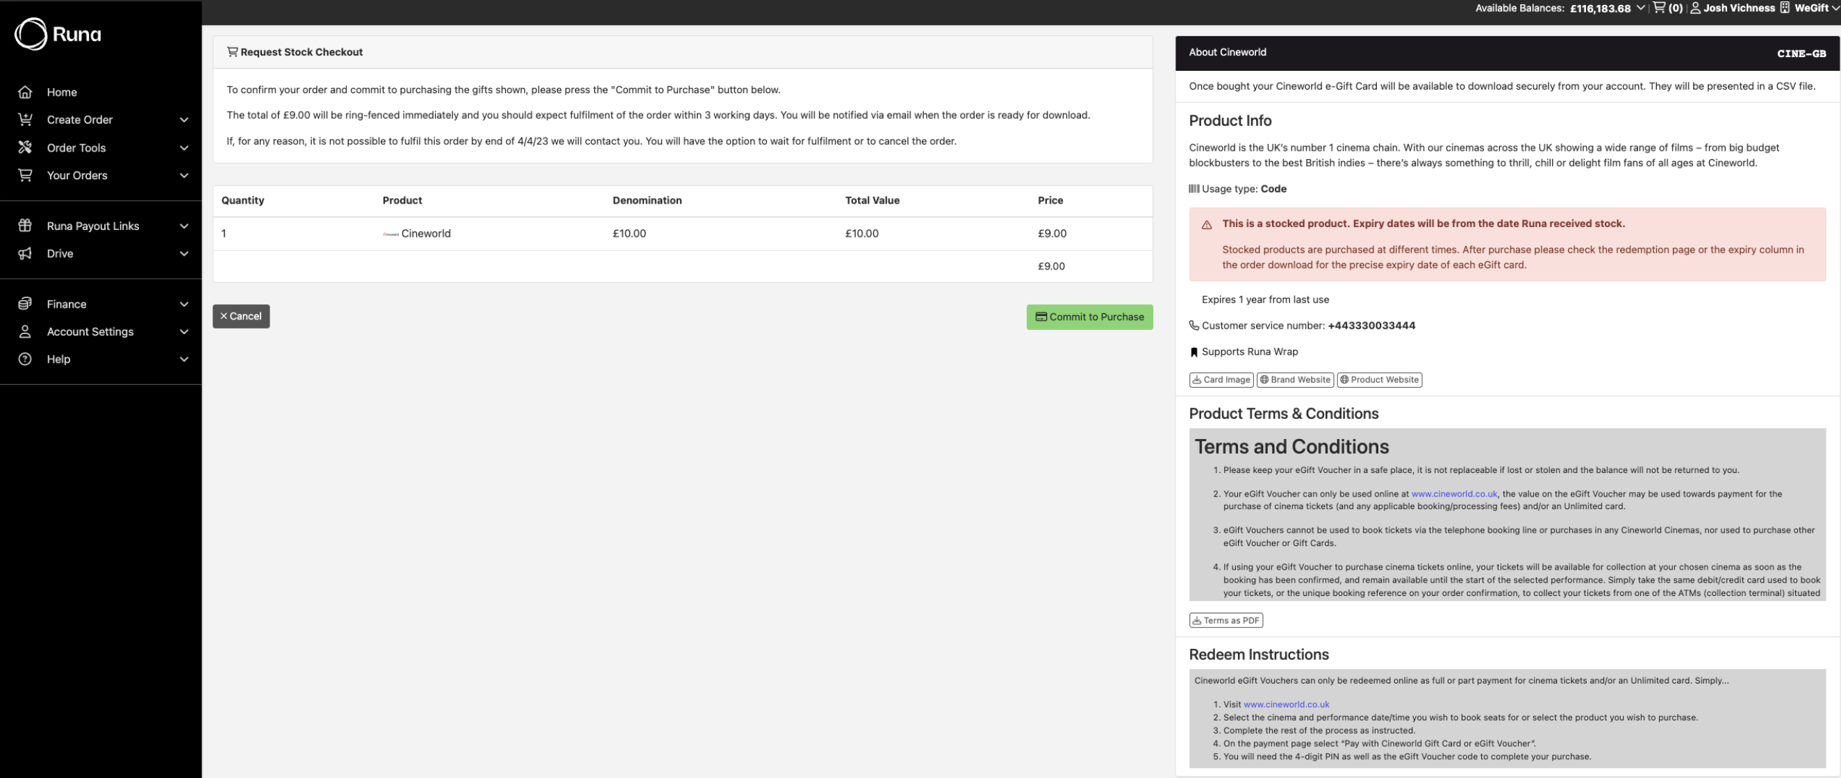Download Terms as PDF

(x=1225, y=620)
